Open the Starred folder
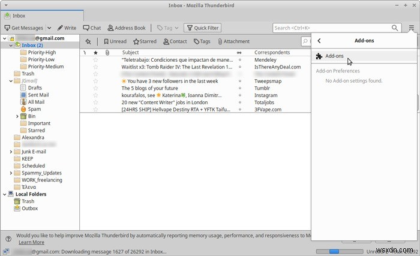Viewport: 420px width, 256px height. click(36, 131)
